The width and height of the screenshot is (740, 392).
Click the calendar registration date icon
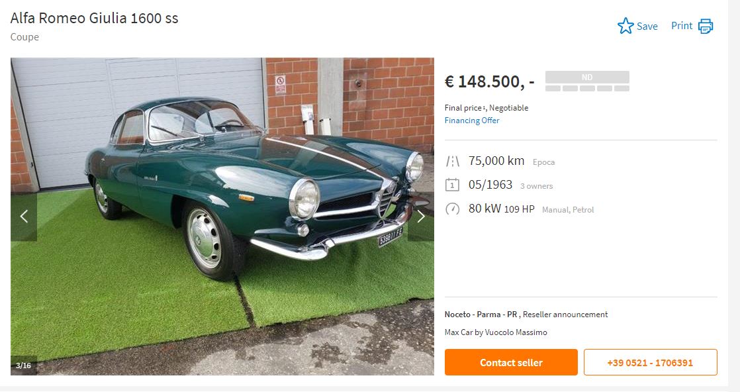coord(452,185)
